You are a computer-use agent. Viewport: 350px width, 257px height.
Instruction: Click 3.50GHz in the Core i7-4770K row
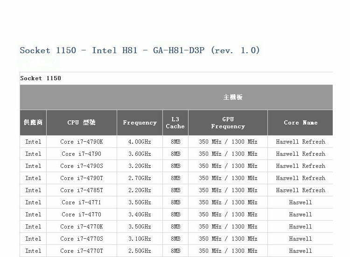(x=140, y=226)
